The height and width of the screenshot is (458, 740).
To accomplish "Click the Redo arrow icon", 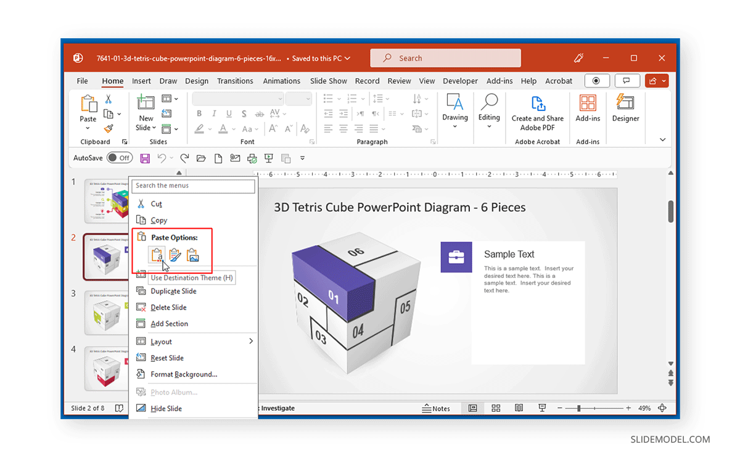I will (x=184, y=158).
